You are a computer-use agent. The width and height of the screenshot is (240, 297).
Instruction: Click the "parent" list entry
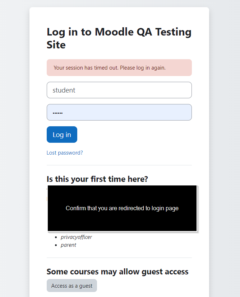[x=68, y=245]
